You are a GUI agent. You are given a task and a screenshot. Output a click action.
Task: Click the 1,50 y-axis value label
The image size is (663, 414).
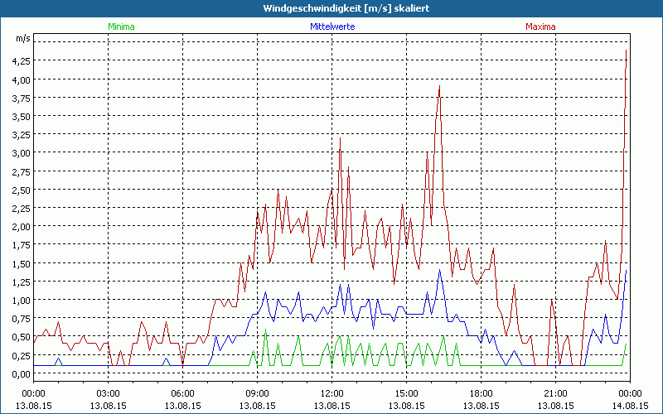coord(21,263)
